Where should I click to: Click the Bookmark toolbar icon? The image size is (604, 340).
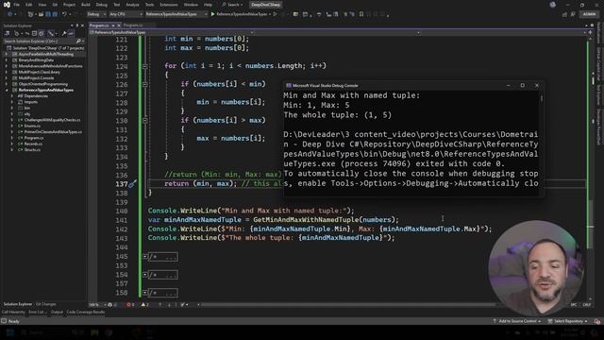[x=361, y=14]
